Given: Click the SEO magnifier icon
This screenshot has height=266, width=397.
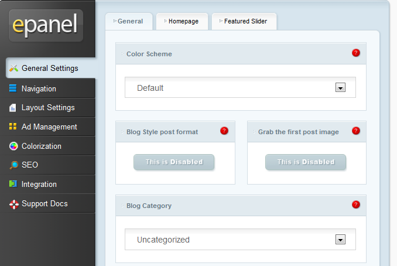Looking at the screenshot, I should 13,165.
